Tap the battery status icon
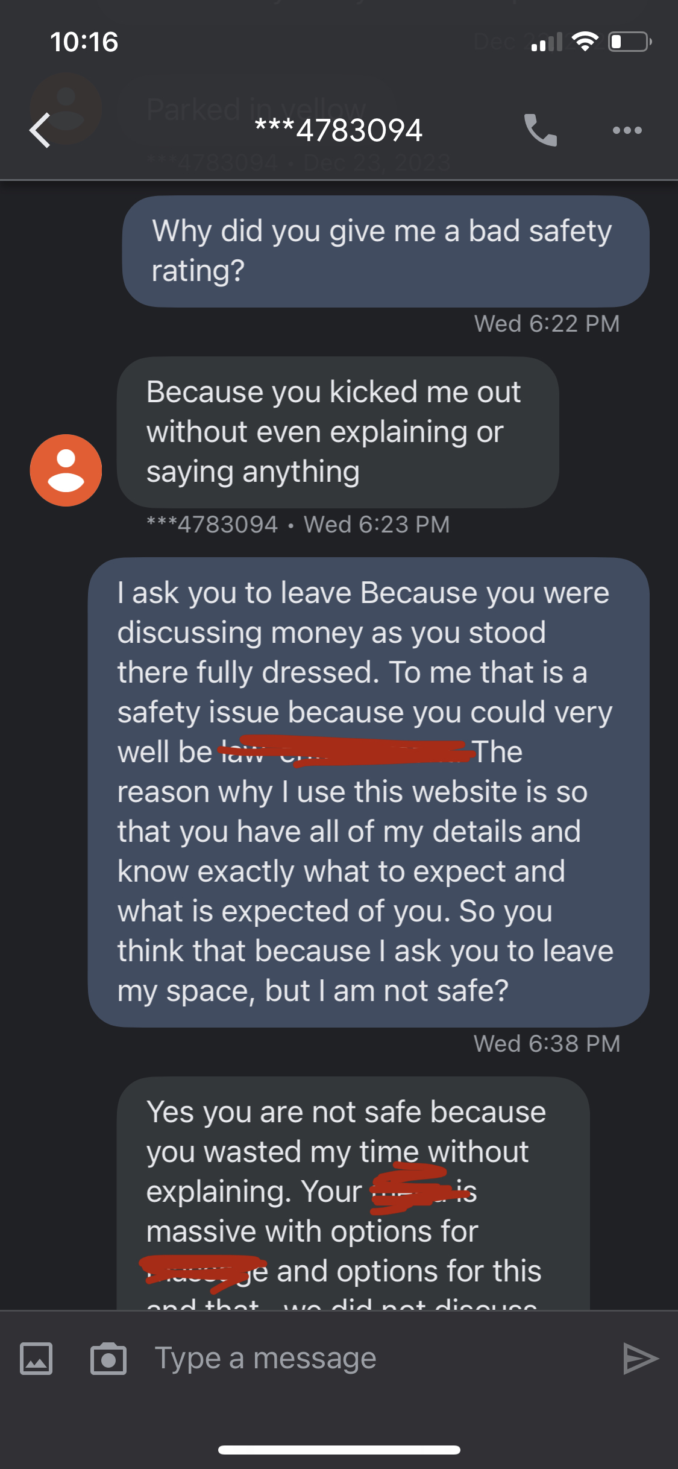The height and width of the screenshot is (1469, 678). (630, 42)
